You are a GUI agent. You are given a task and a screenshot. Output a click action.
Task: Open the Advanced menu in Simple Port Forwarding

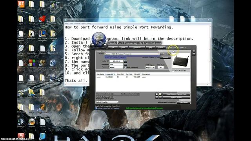137,47
